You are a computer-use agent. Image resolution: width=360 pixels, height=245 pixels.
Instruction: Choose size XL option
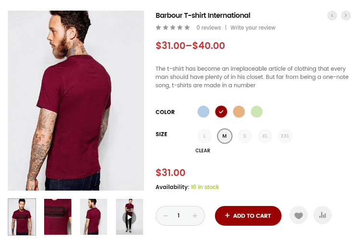click(x=265, y=136)
